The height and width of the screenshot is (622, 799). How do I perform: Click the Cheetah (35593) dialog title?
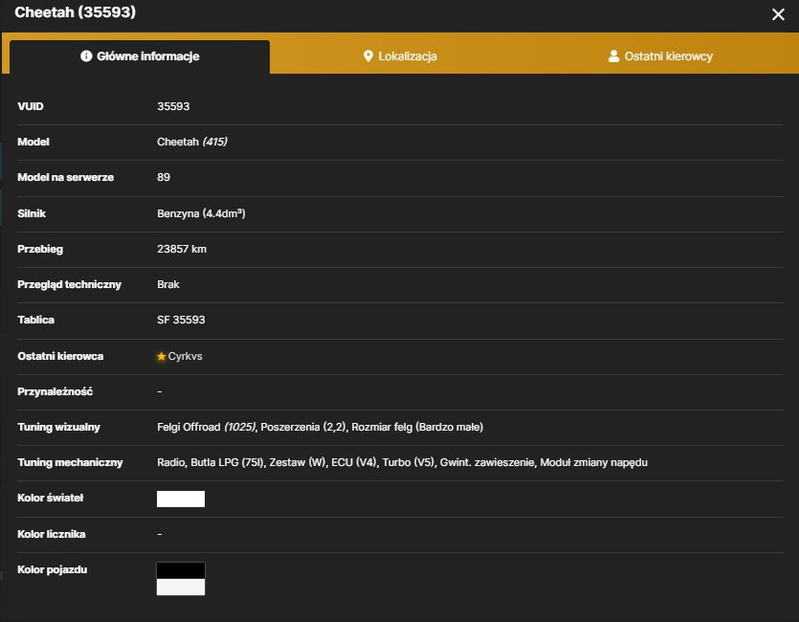(76, 12)
